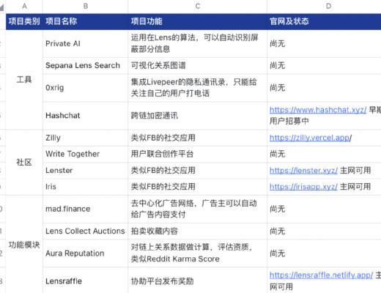The height and width of the screenshot is (293, 381).
Task: Select the Write Together cell
Action: pos(85,154)
